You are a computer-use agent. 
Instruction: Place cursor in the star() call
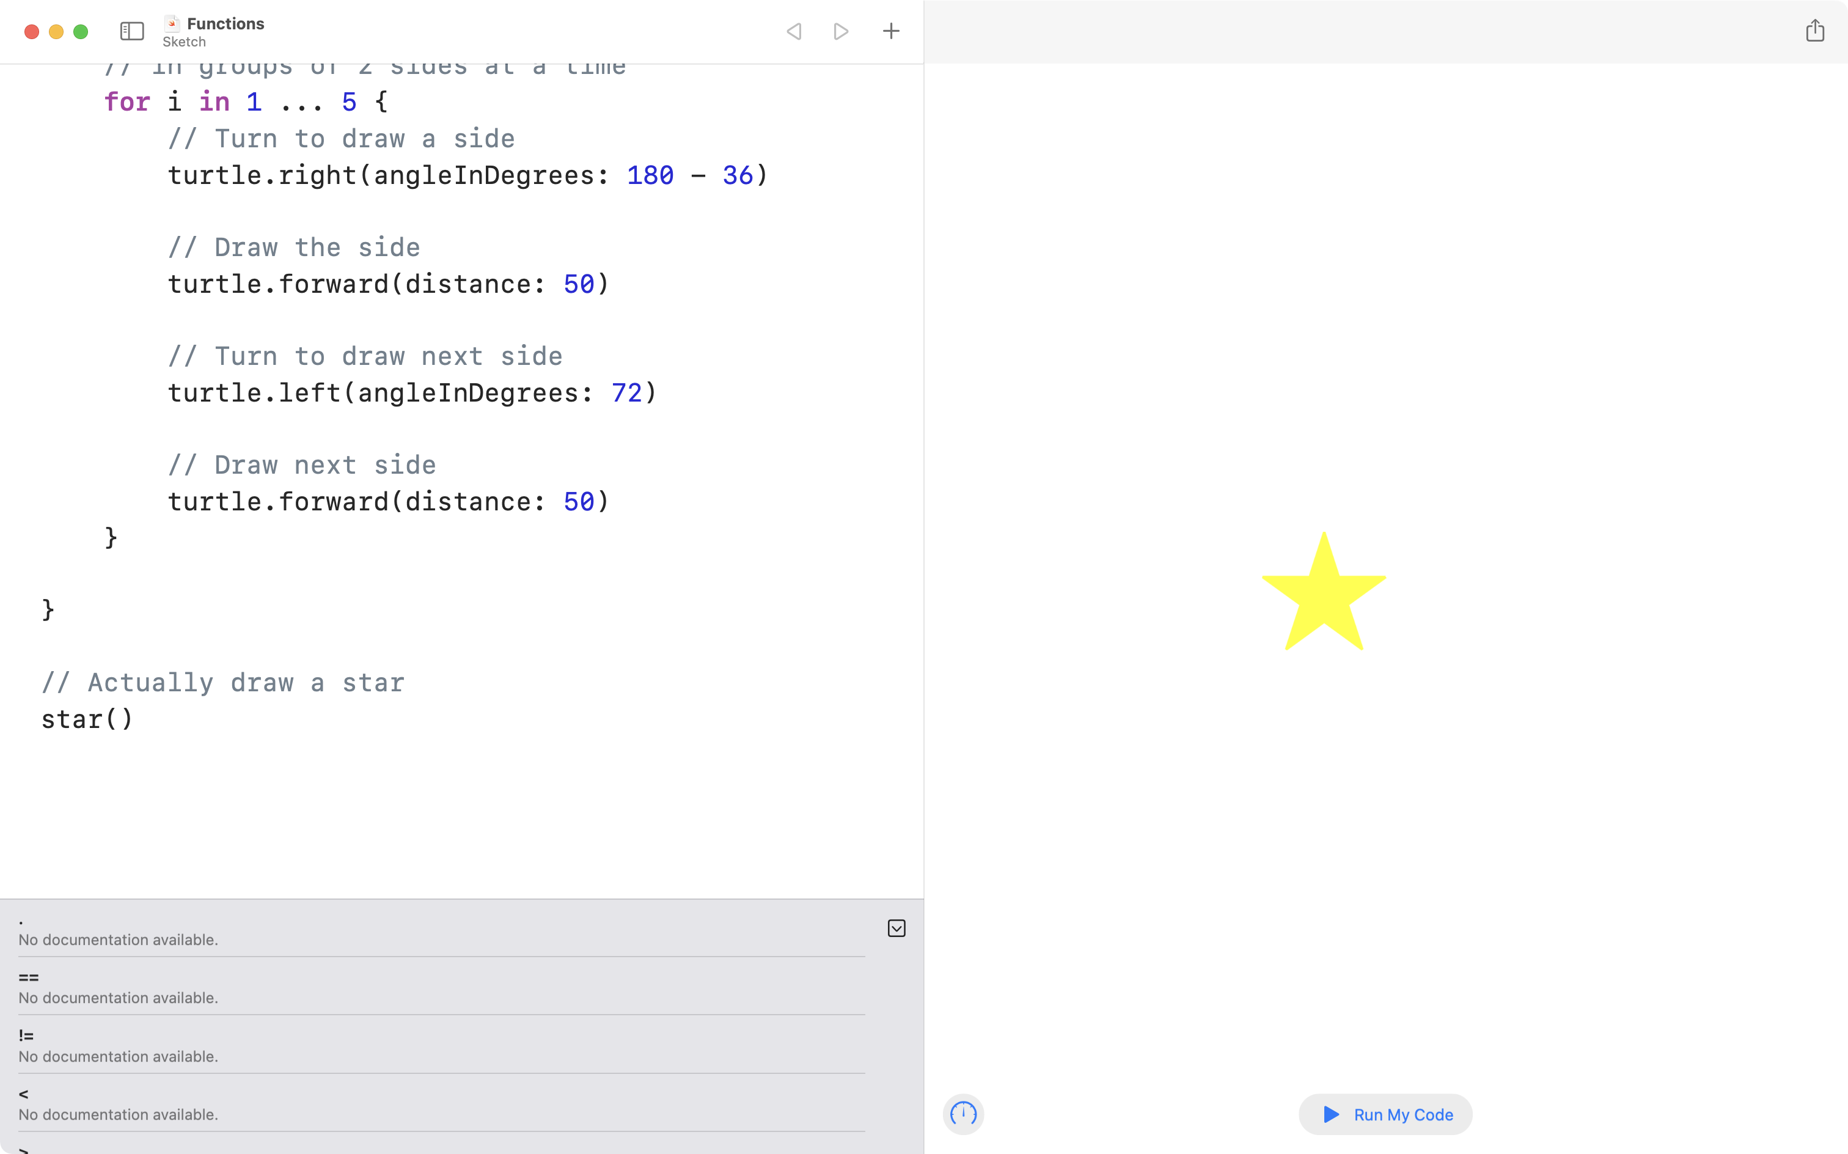87,718
